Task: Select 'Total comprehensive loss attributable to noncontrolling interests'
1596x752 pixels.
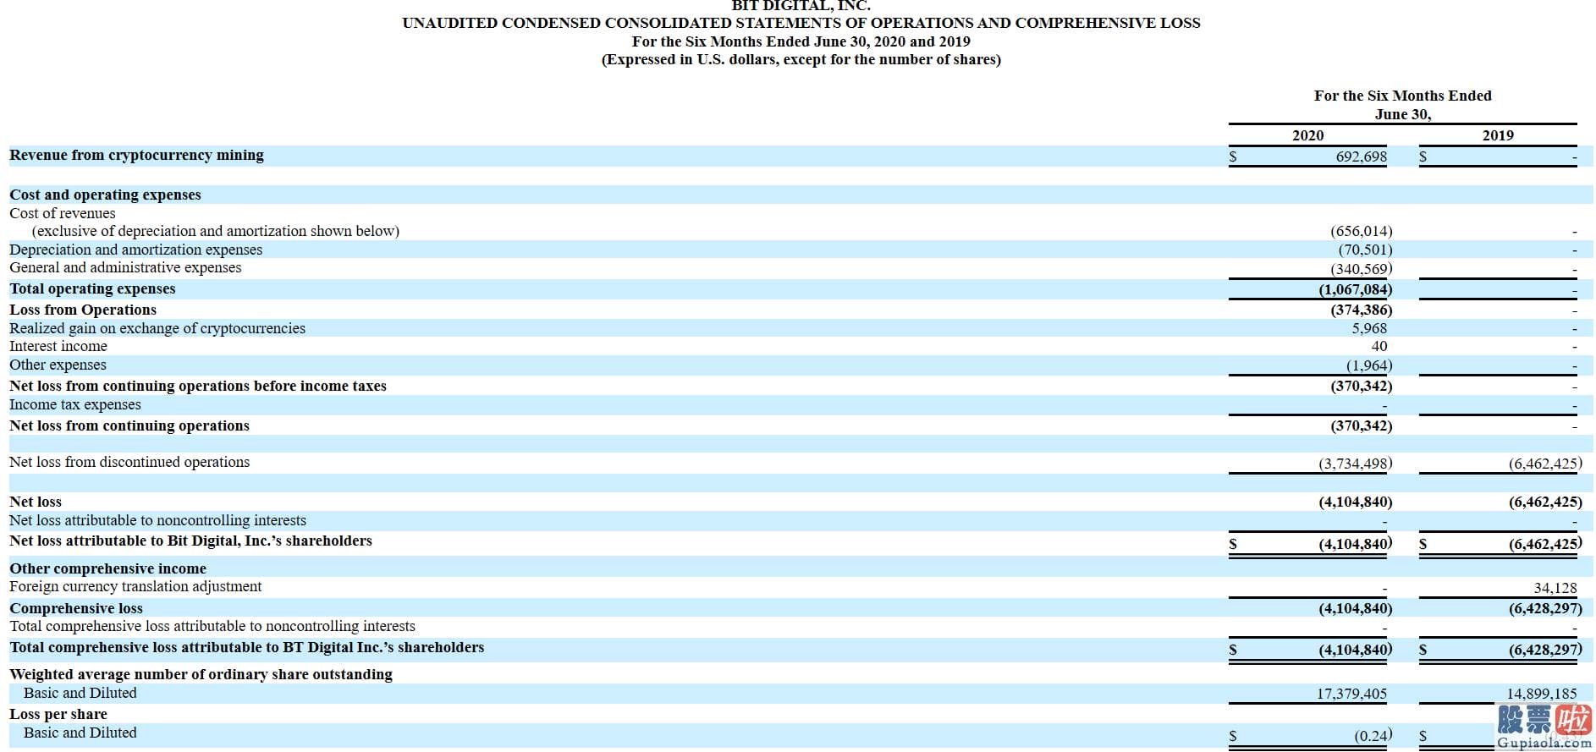Action: (x=212, y=626)
